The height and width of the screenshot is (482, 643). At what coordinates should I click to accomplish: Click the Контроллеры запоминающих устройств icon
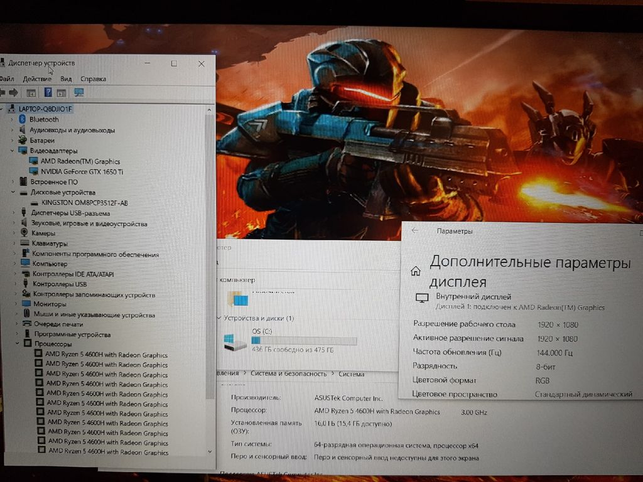26,294
